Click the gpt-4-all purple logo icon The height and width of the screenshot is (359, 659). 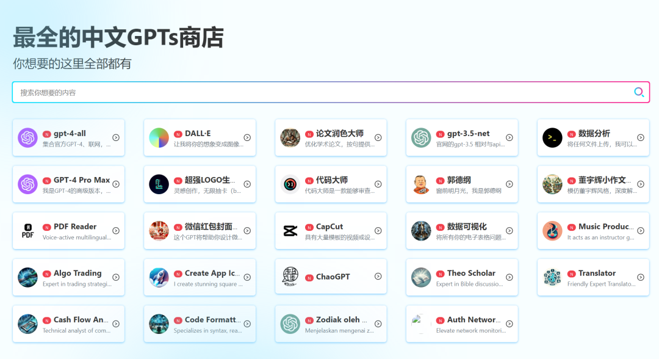[27, 137]
